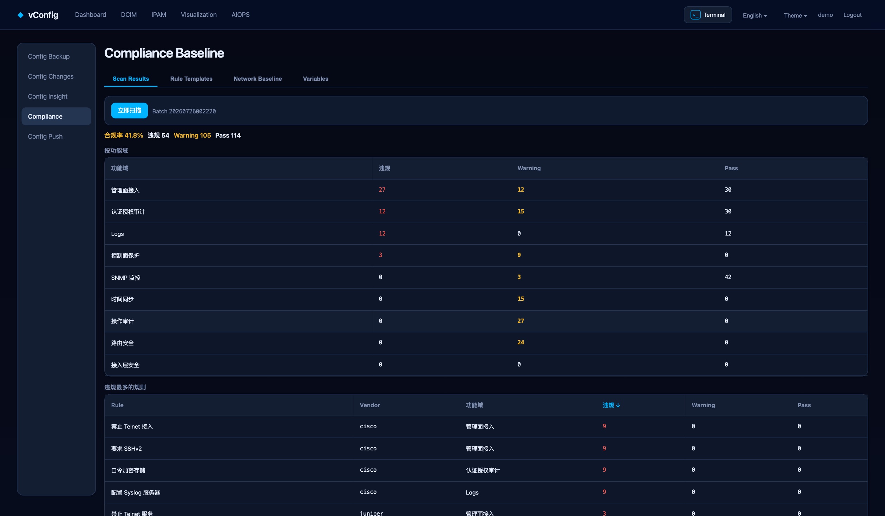The height and width of the screenshot is (516, 885).
Task: Click the 管理面接入 domain row name
Action: [x=125, y=190]
